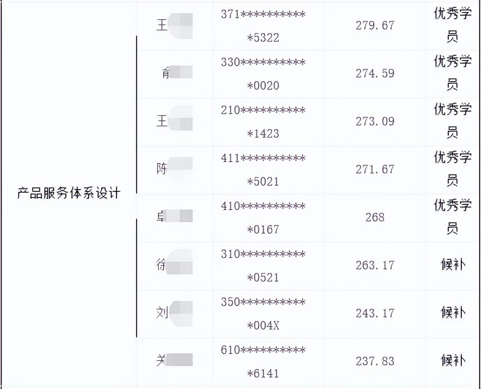Click the ID number ending in 0020

(x=263, y=74)
